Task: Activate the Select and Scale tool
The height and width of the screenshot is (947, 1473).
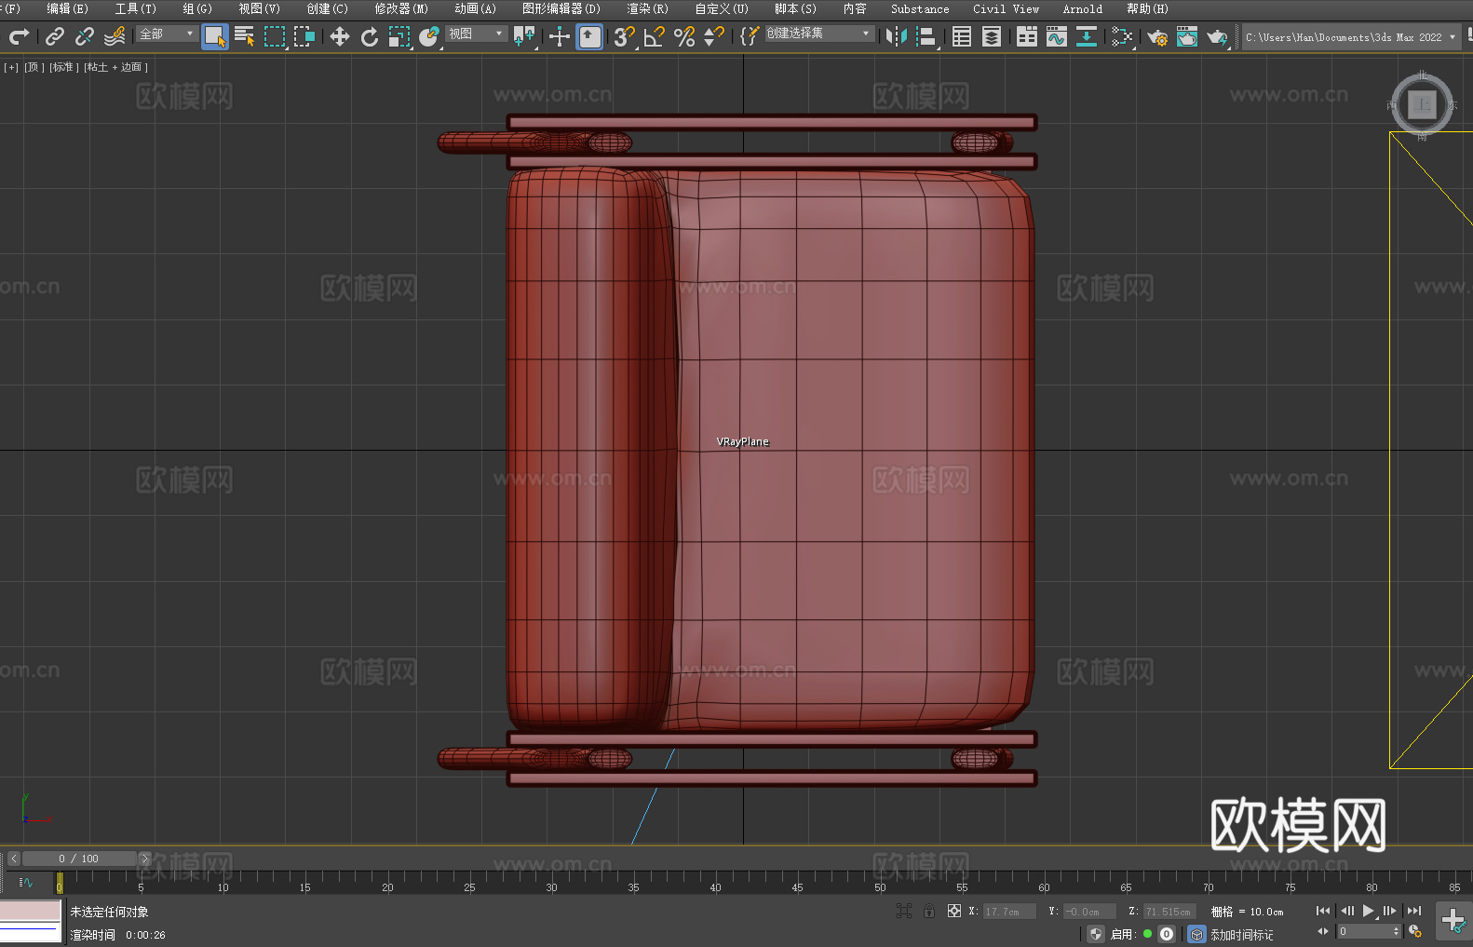Action: pos(399,36)
